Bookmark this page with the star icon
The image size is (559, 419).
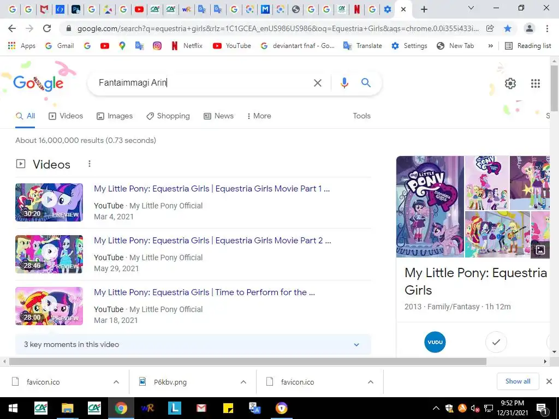[508, 28]
